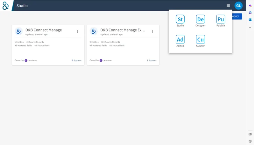Image resolution: width=254 pixels, height=145 pixels.
Task: Click '121 Source Records' on second card
Action: [110, 42]
